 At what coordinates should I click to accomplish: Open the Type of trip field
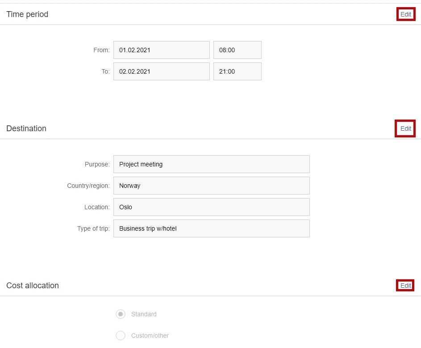212,228
